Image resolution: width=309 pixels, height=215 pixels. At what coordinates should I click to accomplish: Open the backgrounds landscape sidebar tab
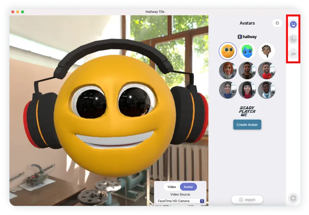click(x=293, y=53)
